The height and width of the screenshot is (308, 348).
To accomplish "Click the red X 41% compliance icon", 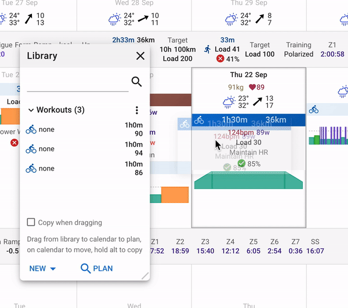I will [x=220, y=59].
